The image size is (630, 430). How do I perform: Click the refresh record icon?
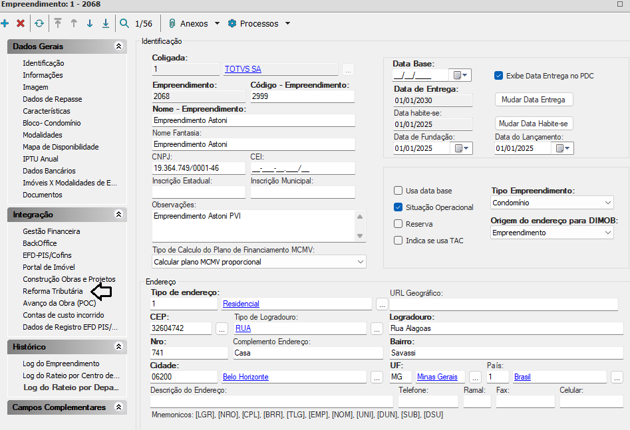tap(39, 23)
